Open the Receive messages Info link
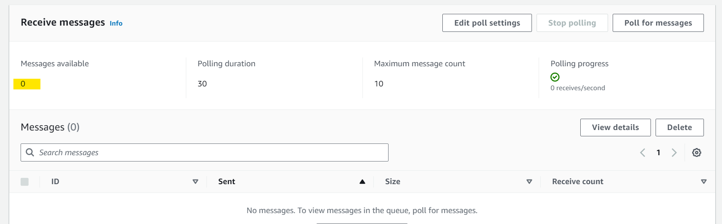 click(x=116, y=23)
